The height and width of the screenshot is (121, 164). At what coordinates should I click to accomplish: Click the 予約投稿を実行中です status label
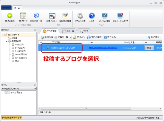coord(12,118)
